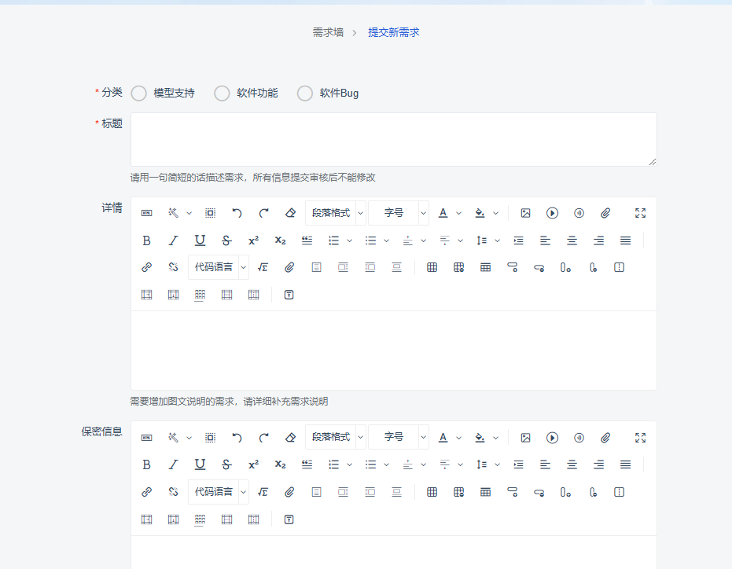Click 提交新需求 breadcrumb item
732x569 pixels.
click(394, 32)
